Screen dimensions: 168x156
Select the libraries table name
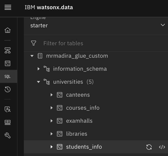point(77,134)
